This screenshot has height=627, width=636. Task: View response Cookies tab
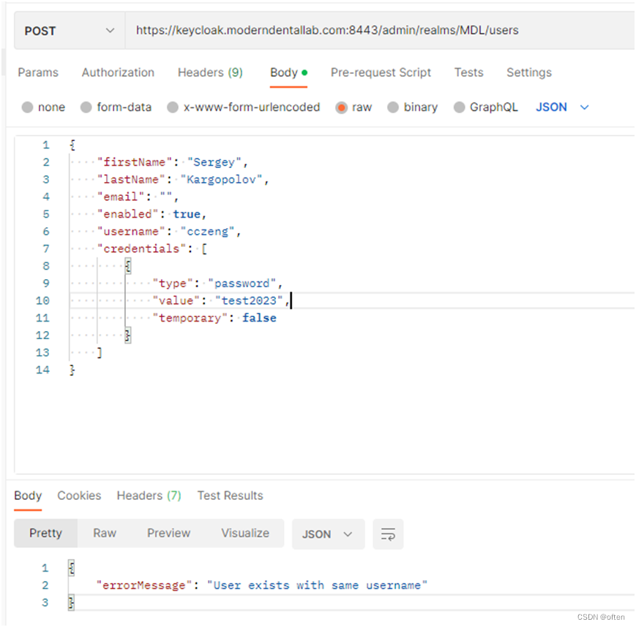pyautogui.click(x=79, y=495)
